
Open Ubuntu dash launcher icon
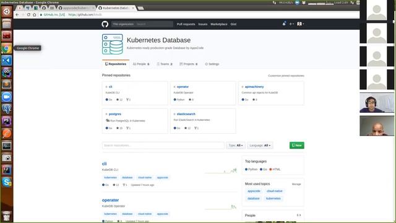pos(7,11)
